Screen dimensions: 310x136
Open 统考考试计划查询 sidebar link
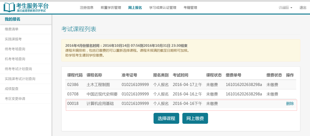[x=18, y=69]
